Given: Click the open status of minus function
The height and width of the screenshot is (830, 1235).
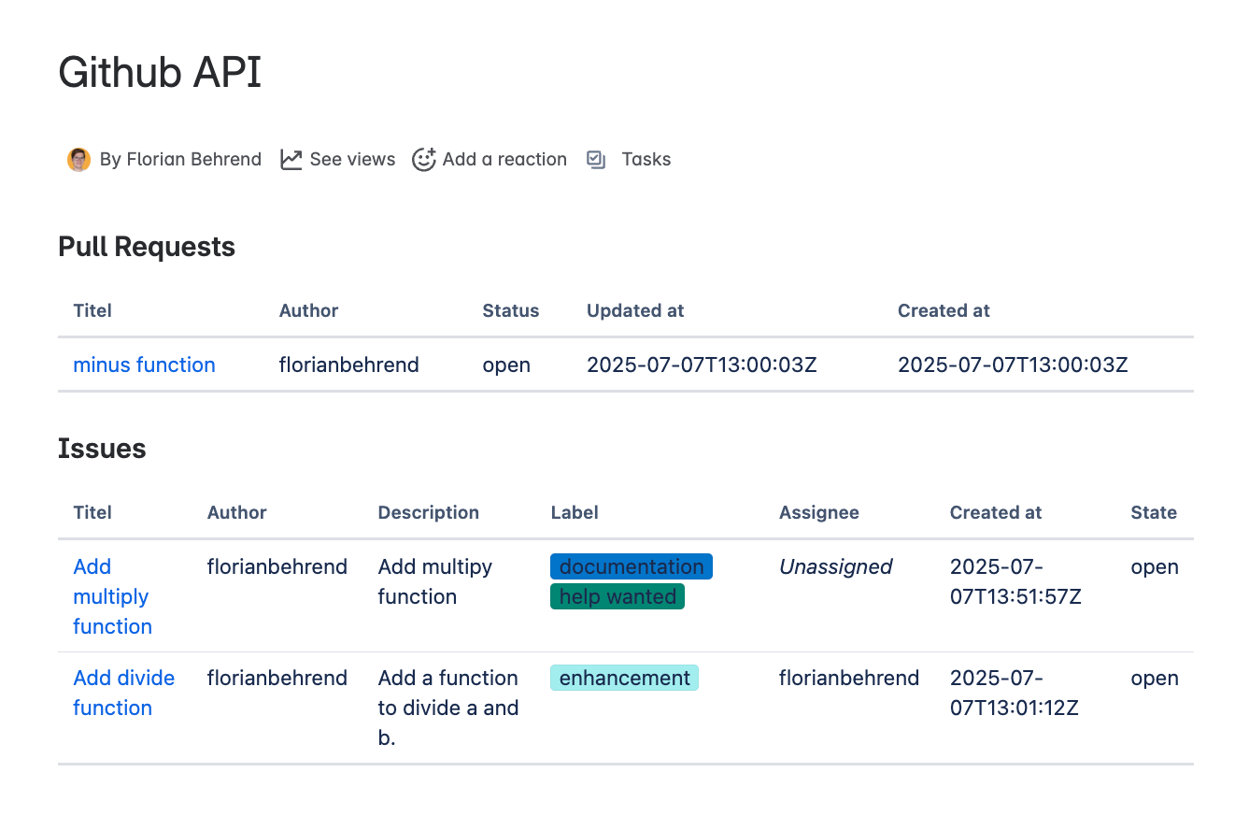Looking at the screenshot, I should click(506, 365).
